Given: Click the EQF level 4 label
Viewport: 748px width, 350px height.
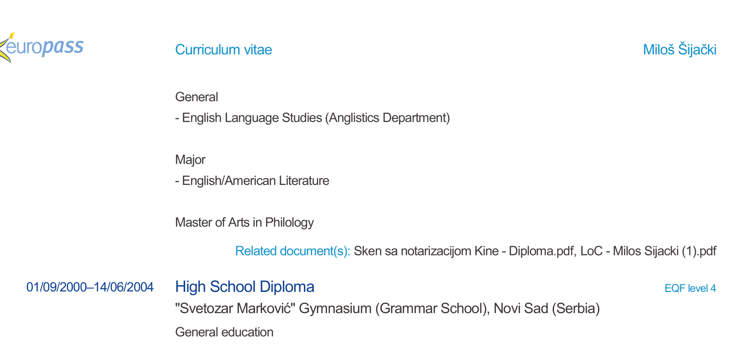Looking at the screenshot, I should 690,289.
